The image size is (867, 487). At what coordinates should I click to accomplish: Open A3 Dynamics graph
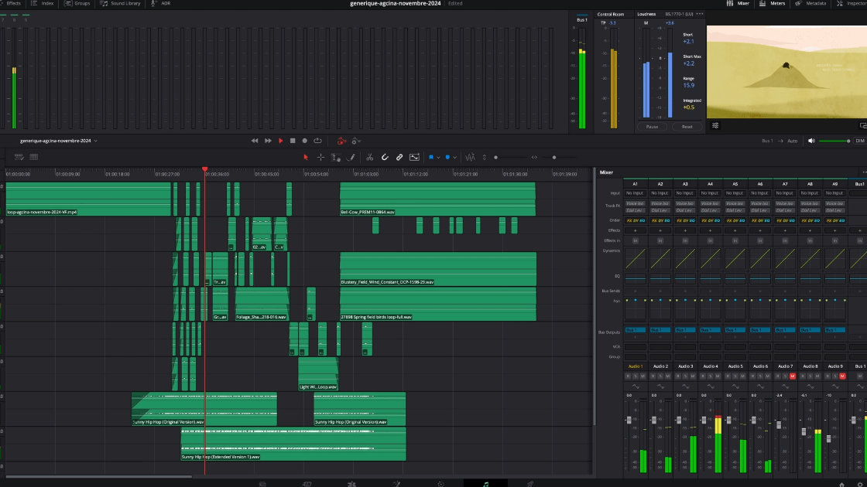pyautogui.click(x=685, y=258)
